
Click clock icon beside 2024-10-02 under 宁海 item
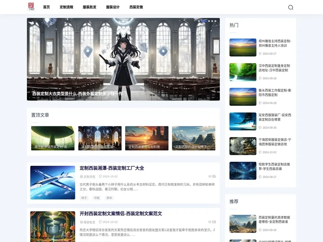(x=260, y=152)
